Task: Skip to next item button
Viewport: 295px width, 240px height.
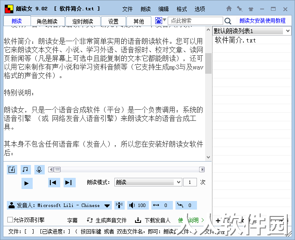Action: coord(69,183)
